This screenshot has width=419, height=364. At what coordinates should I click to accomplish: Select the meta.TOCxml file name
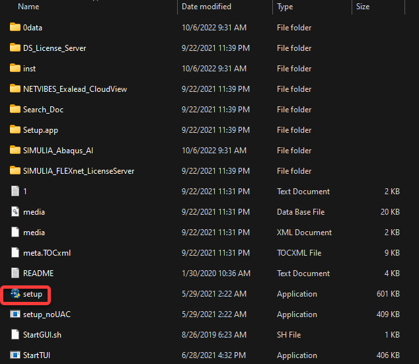coord(47,253)
